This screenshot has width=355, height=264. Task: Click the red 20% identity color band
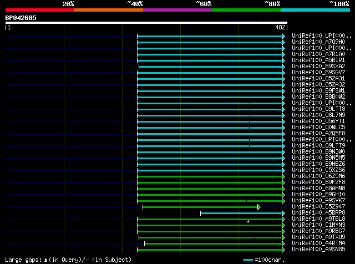coord(40,10)
